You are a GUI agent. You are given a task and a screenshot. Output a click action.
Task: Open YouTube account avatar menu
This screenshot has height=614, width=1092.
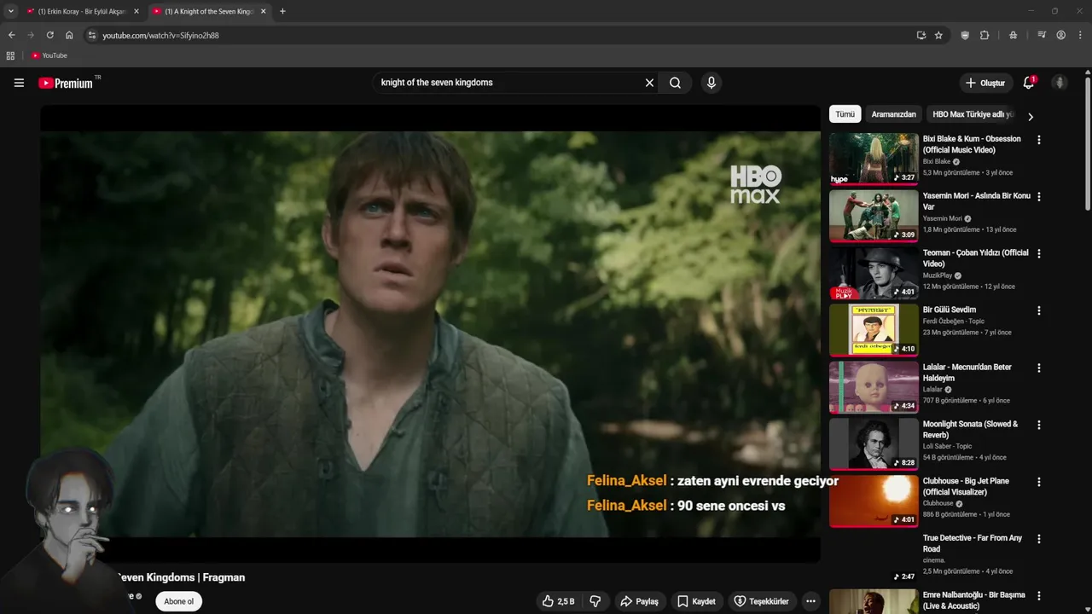point(1060,83)
